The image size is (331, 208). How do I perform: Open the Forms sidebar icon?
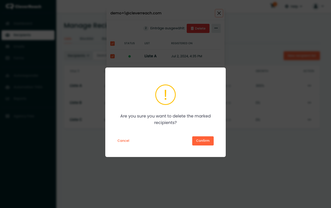[x=8, y=58]
